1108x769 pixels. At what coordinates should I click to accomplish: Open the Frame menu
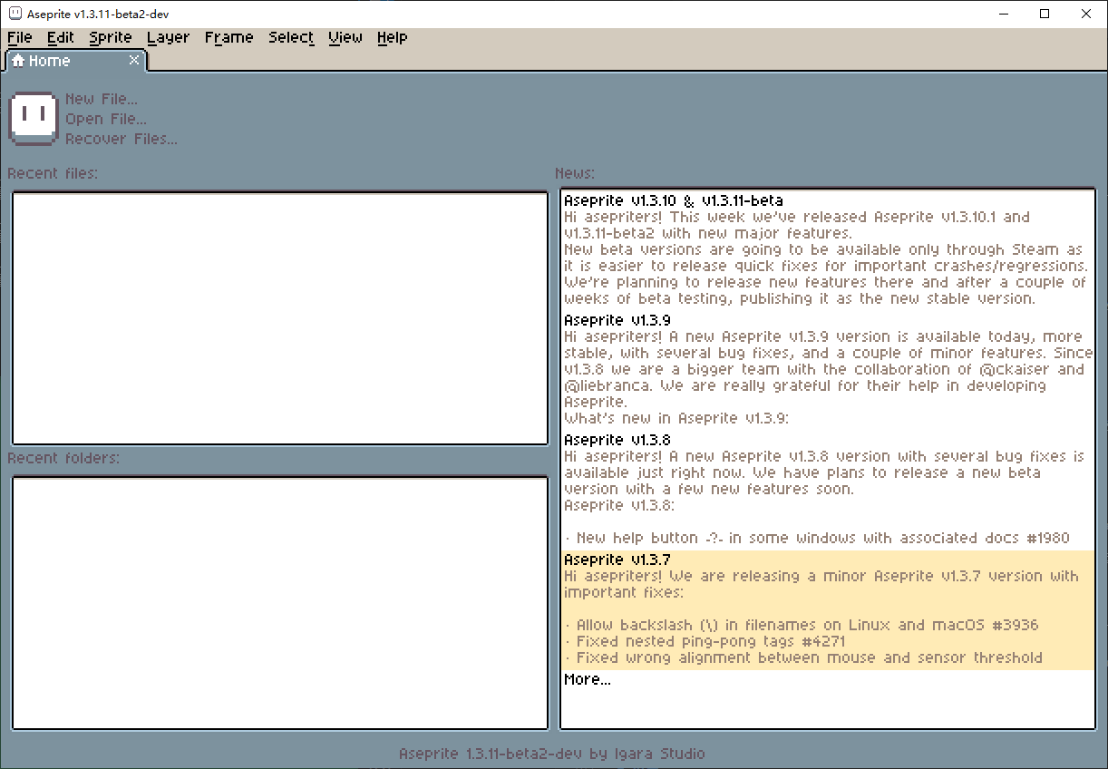point(228,37)
